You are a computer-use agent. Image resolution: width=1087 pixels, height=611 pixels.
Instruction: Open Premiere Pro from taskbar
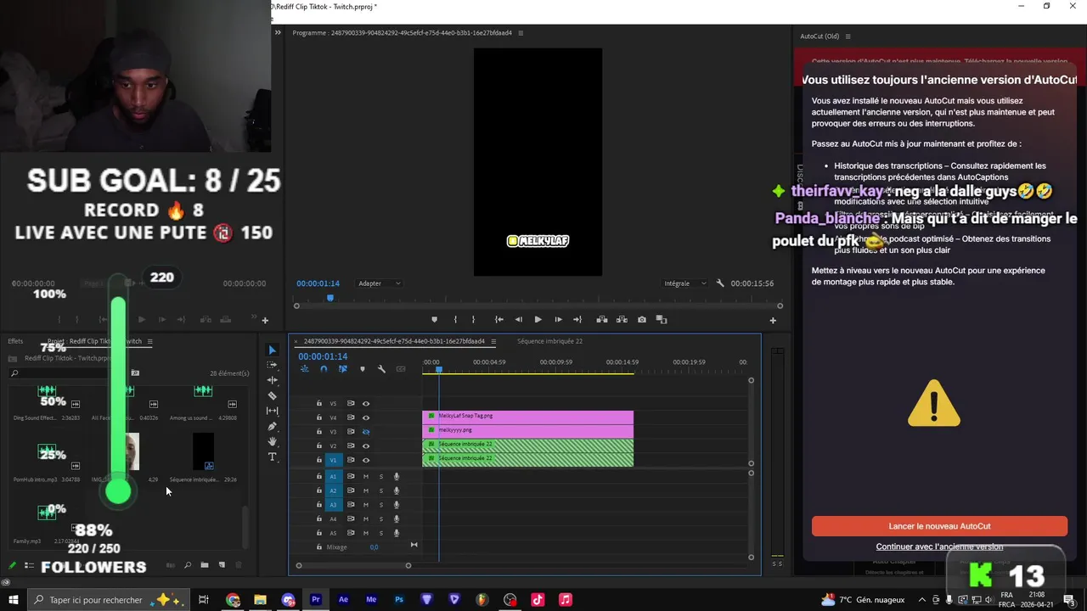(x=316, y=600)
